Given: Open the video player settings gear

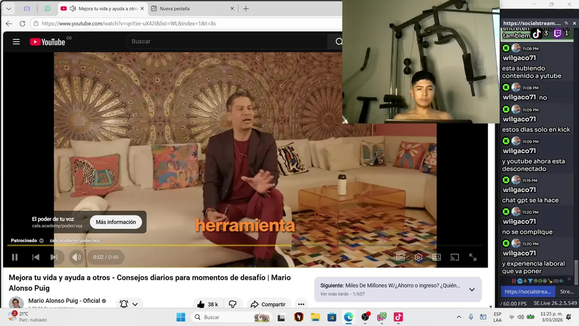Looking at the screenshot, I should 418,257.
